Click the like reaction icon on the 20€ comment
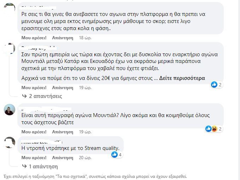Viewport: 240px width, 180px height. pos(214,85)
